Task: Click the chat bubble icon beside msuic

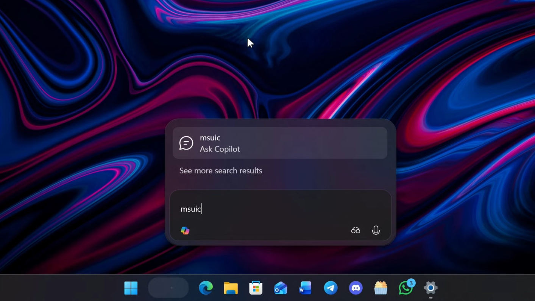Action: click(x=186, y=143)
